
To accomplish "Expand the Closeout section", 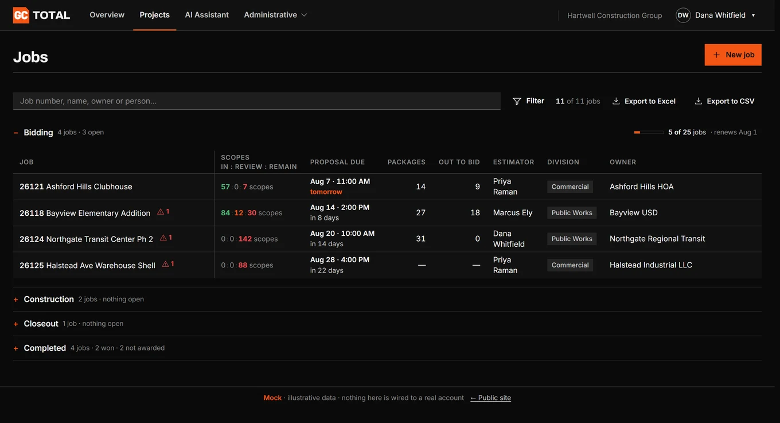I will click(16, 324).
